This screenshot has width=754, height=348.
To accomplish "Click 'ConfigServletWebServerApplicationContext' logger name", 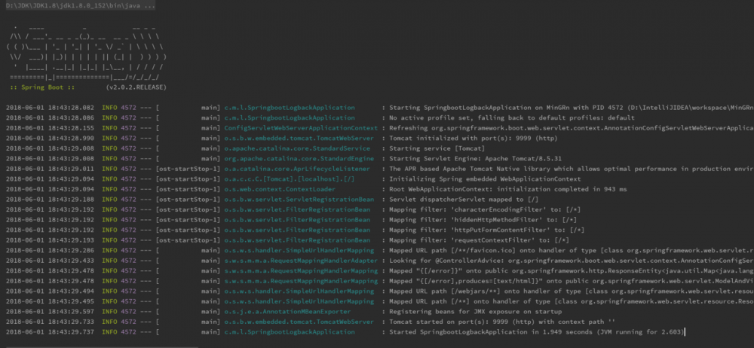I will [301, 128].
